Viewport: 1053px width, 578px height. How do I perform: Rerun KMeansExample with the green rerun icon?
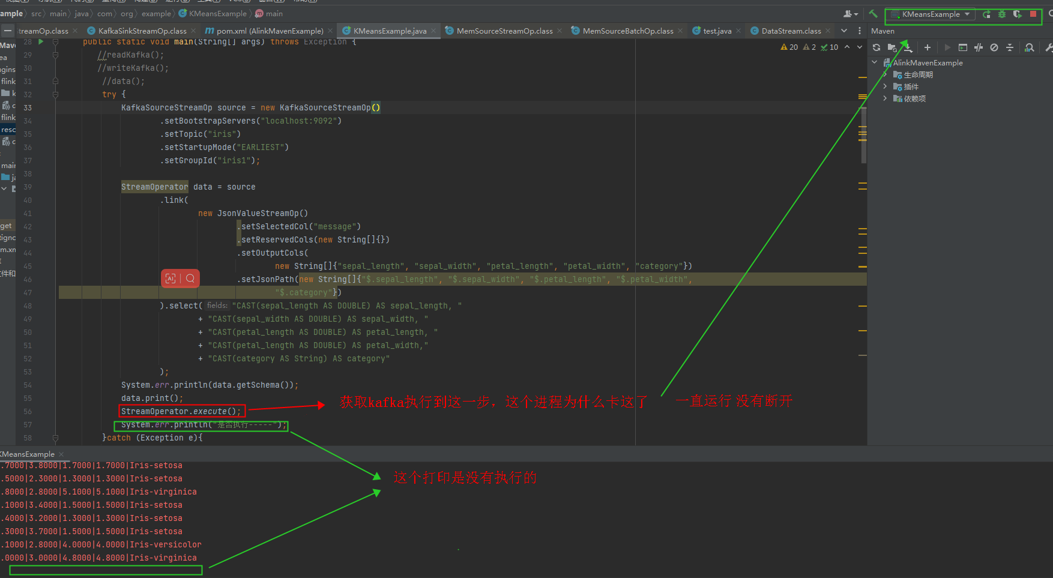click(986, 14)
